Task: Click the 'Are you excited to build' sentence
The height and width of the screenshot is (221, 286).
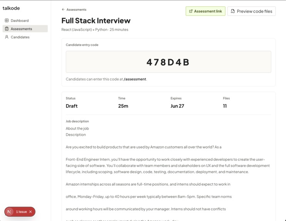Action: coord(143,147)
